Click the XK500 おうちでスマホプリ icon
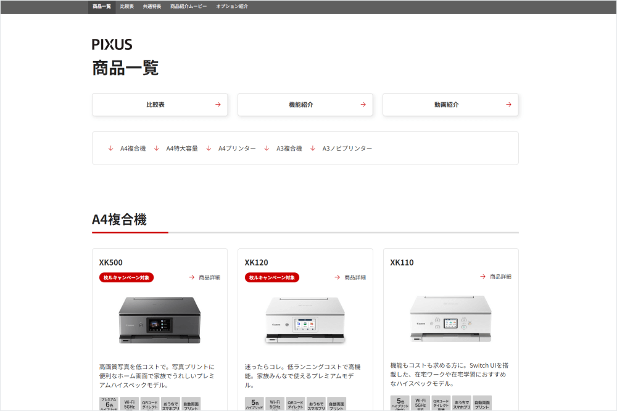Image resolution: width=617 pixels, height=411 pixels. (170, 404)
